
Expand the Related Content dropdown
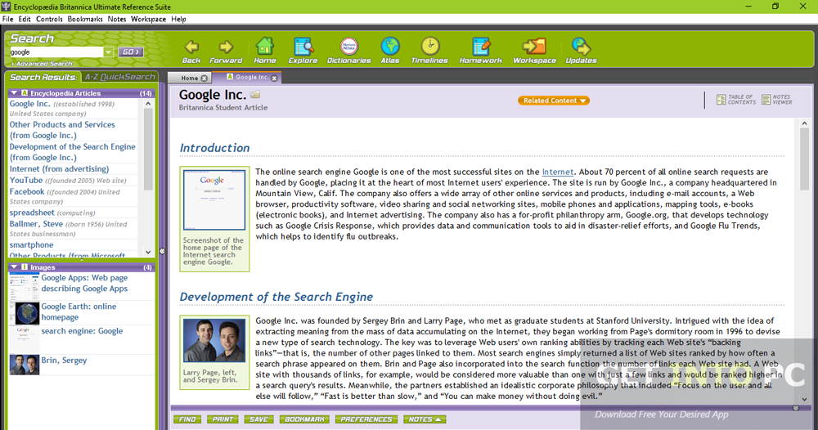[554, 101]
